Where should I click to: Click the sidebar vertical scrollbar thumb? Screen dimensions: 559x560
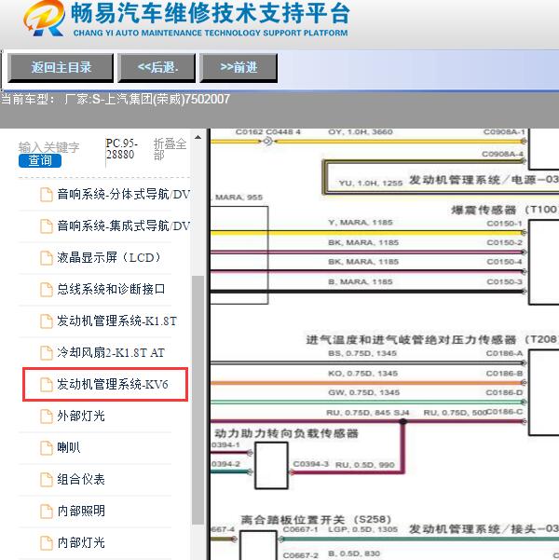pyautogui.click(x=198, y=400)
